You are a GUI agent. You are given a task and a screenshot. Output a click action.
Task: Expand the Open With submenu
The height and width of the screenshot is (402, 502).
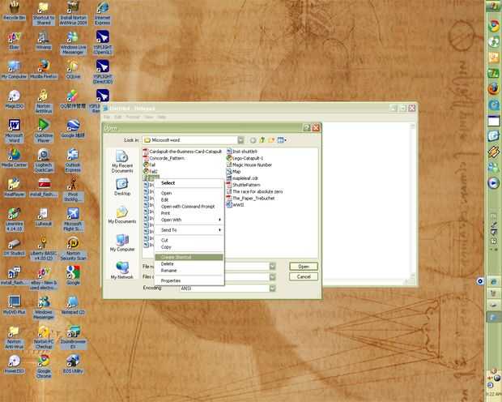click(189, 220)
